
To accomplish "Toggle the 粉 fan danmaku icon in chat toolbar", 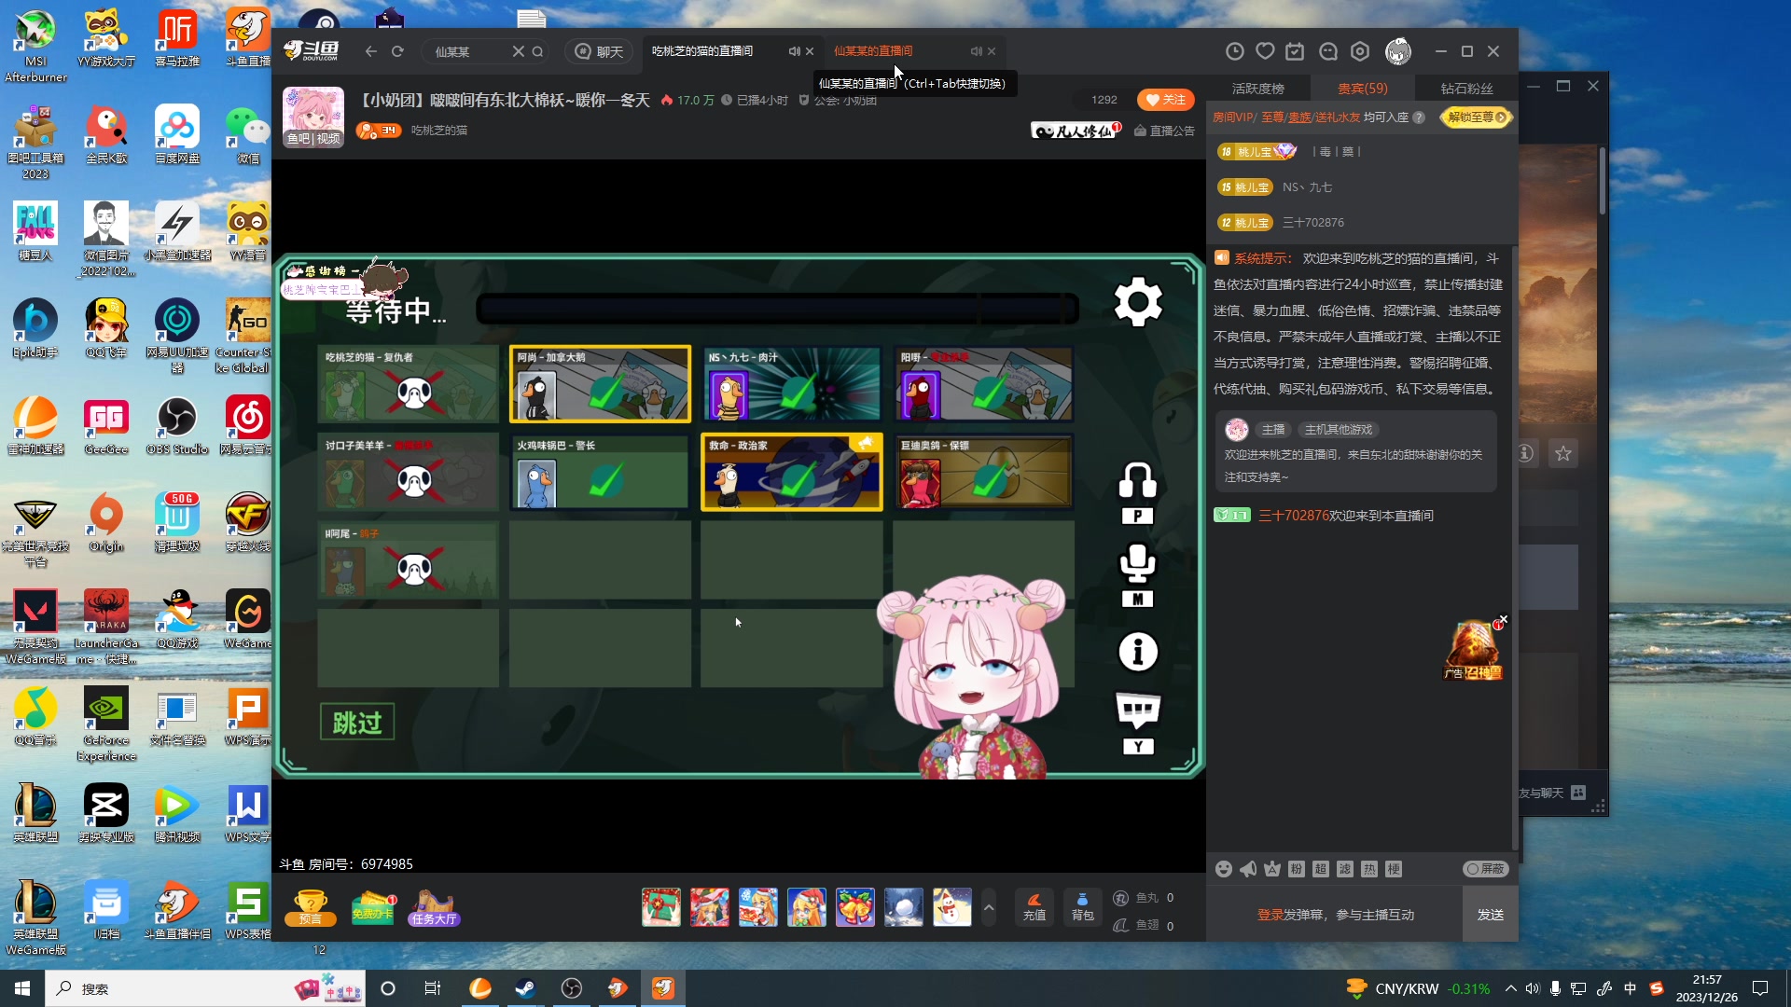I will click(1297, 869).
